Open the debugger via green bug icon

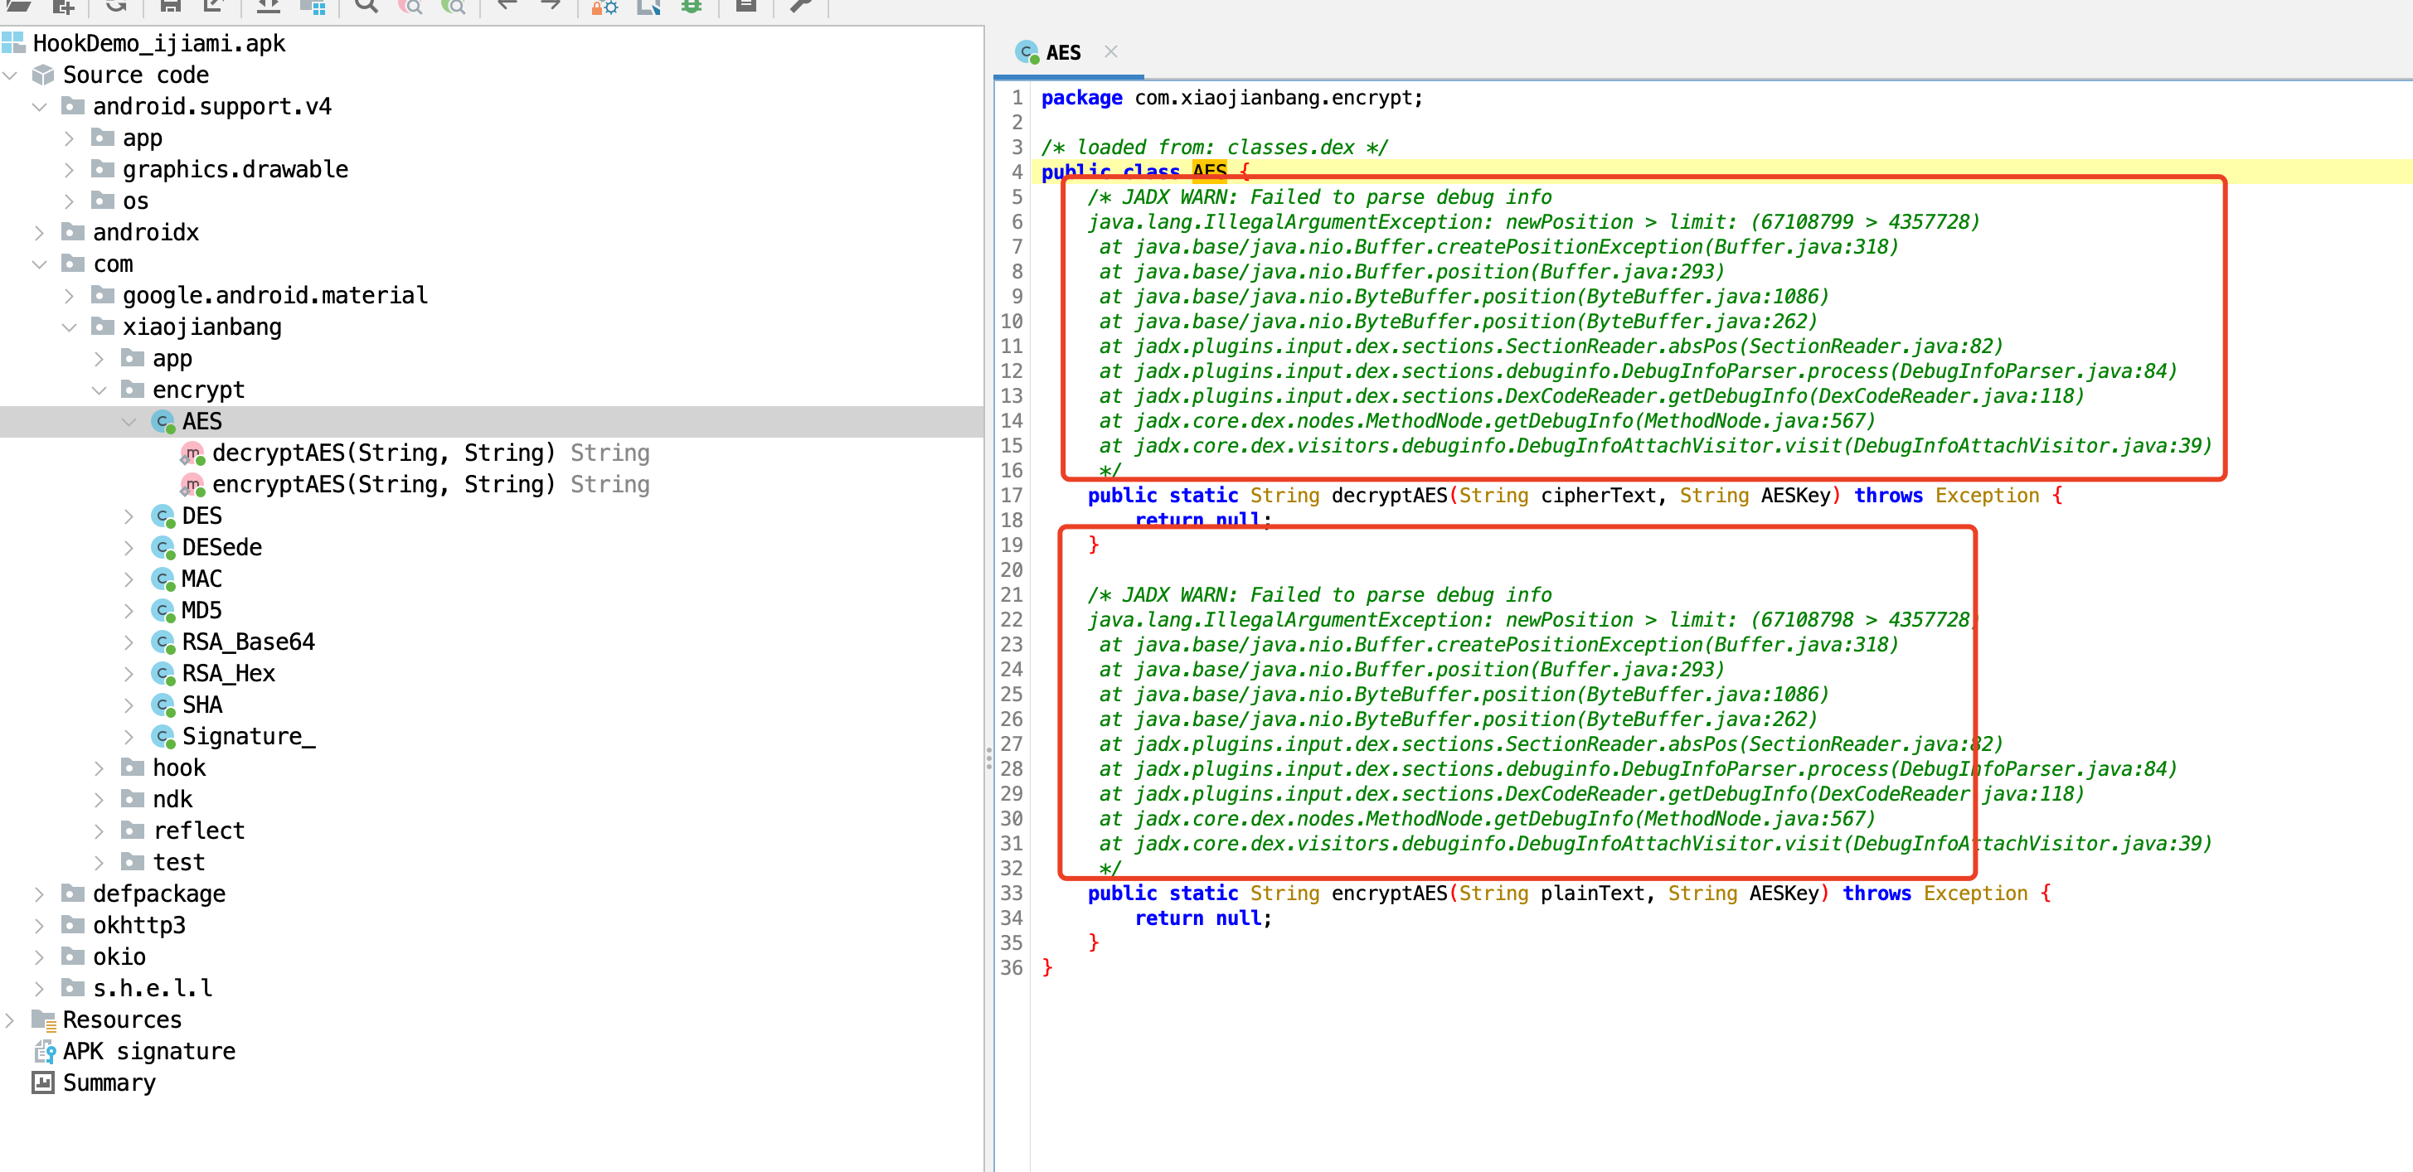[692, 7]
